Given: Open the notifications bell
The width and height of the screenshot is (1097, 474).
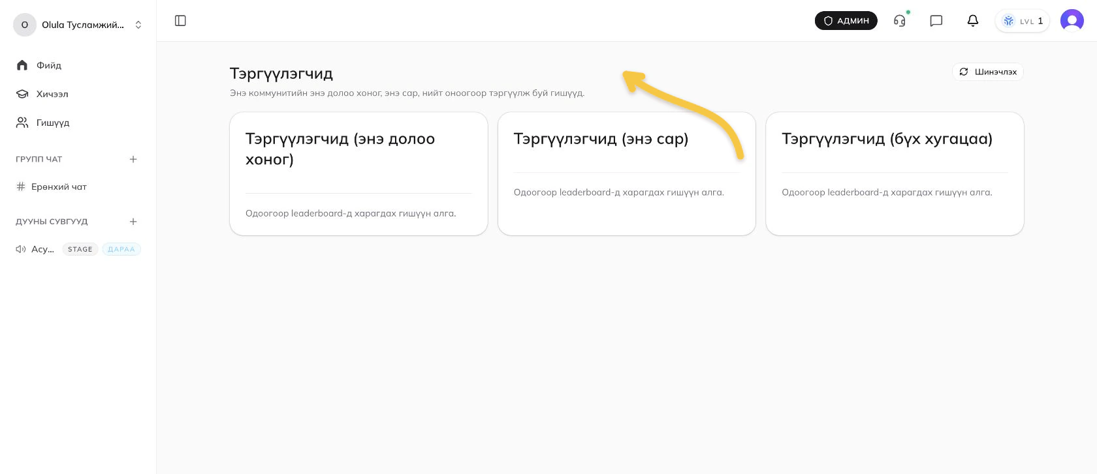Looking at the screenshot, I should pyautogui.click(x=973, y=21).
